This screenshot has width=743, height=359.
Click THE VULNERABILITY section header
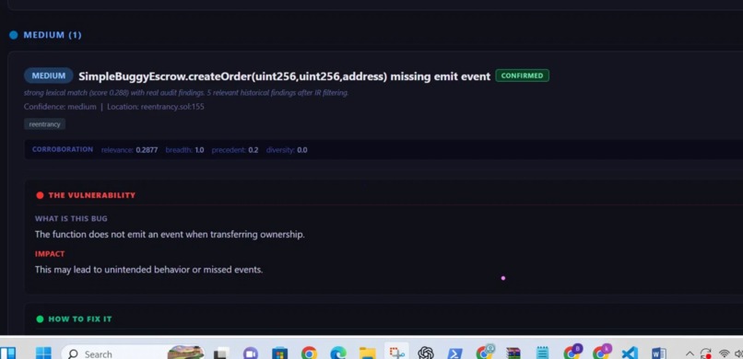click(91, 195)
